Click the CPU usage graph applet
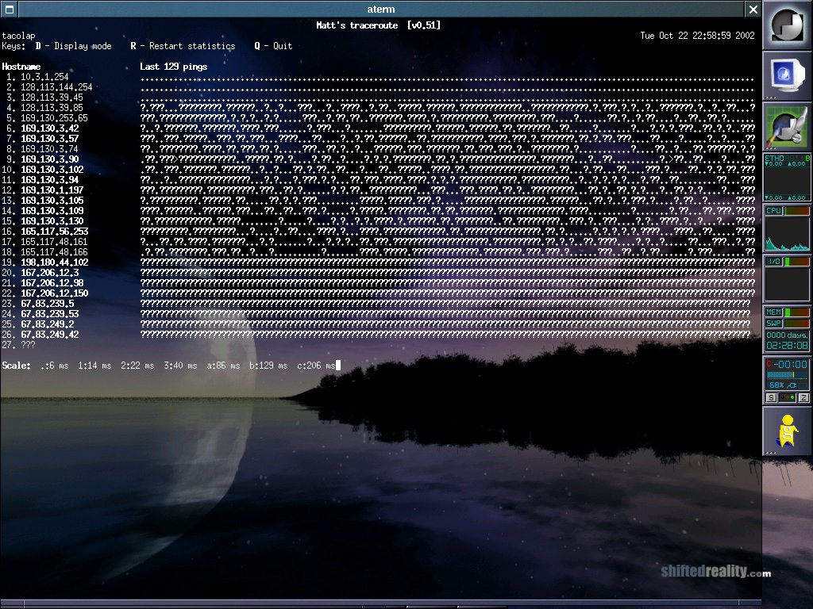Image resolution: width=813 pixels, height=609 pixels. [x=787, y=228]
